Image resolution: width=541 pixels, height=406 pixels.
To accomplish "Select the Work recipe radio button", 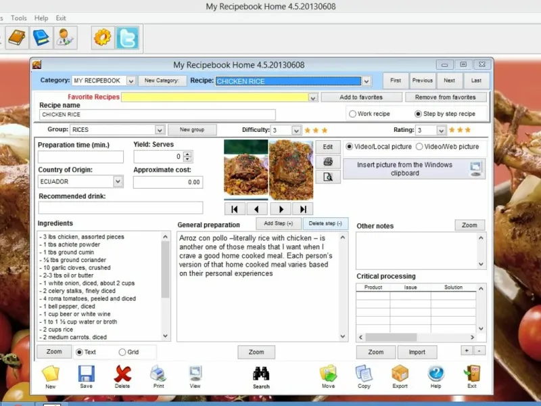I will pyautogui.click(x=352, y=114).
